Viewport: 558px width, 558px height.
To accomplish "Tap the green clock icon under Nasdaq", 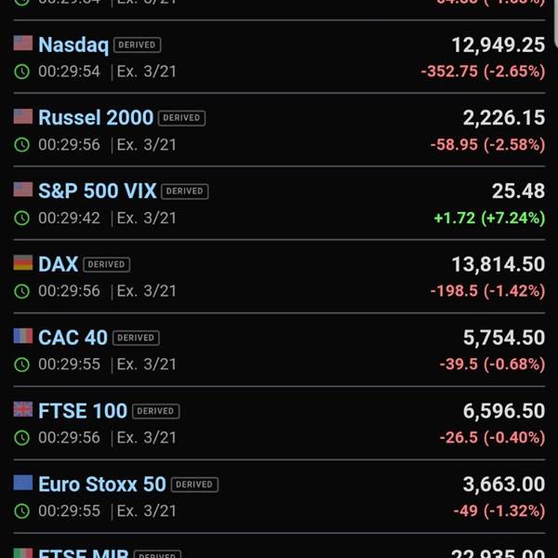I will click(21, 72).
